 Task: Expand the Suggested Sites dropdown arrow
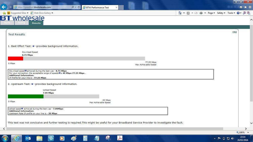28,13
